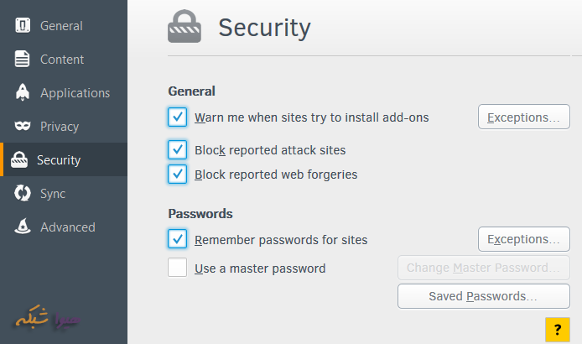The width and height of the screenshot is (582, 344).
Task: Click the Content document icon
Action: pos(23,60)
